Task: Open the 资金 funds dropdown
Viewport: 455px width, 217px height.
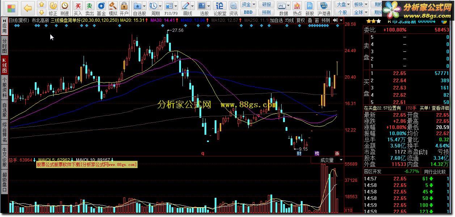Action: 249,4
